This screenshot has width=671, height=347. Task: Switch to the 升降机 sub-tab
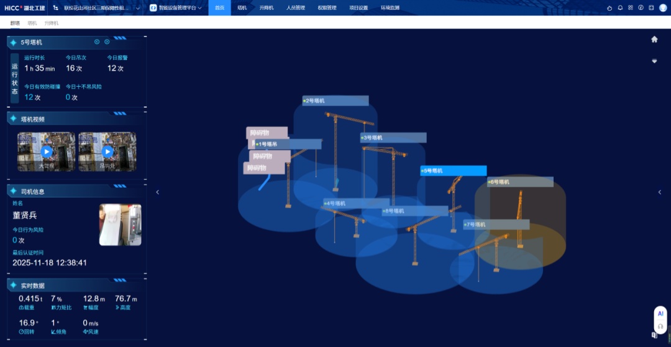(52, 23)
